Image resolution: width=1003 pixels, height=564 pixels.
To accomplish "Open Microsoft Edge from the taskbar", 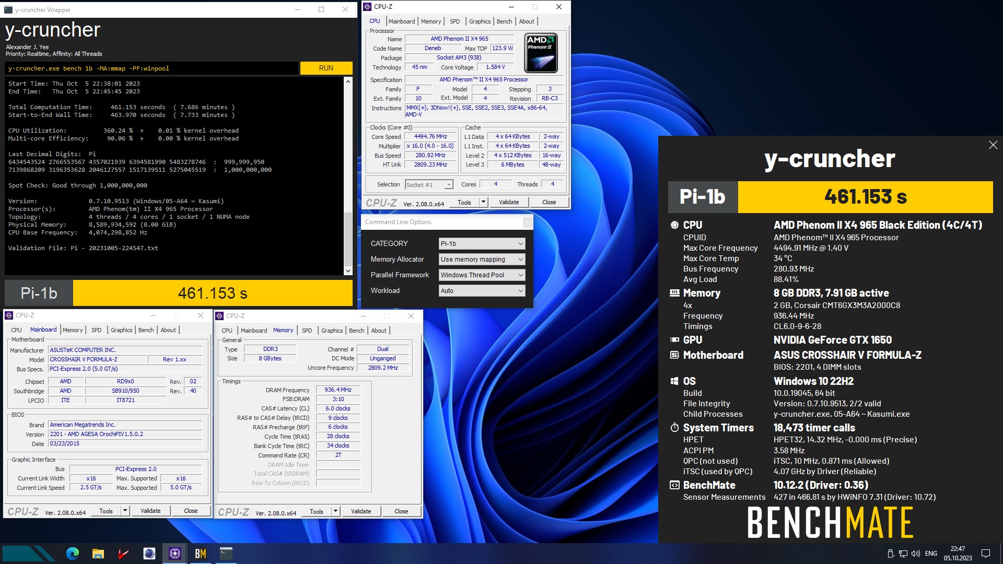I will (x=73, y=554).
